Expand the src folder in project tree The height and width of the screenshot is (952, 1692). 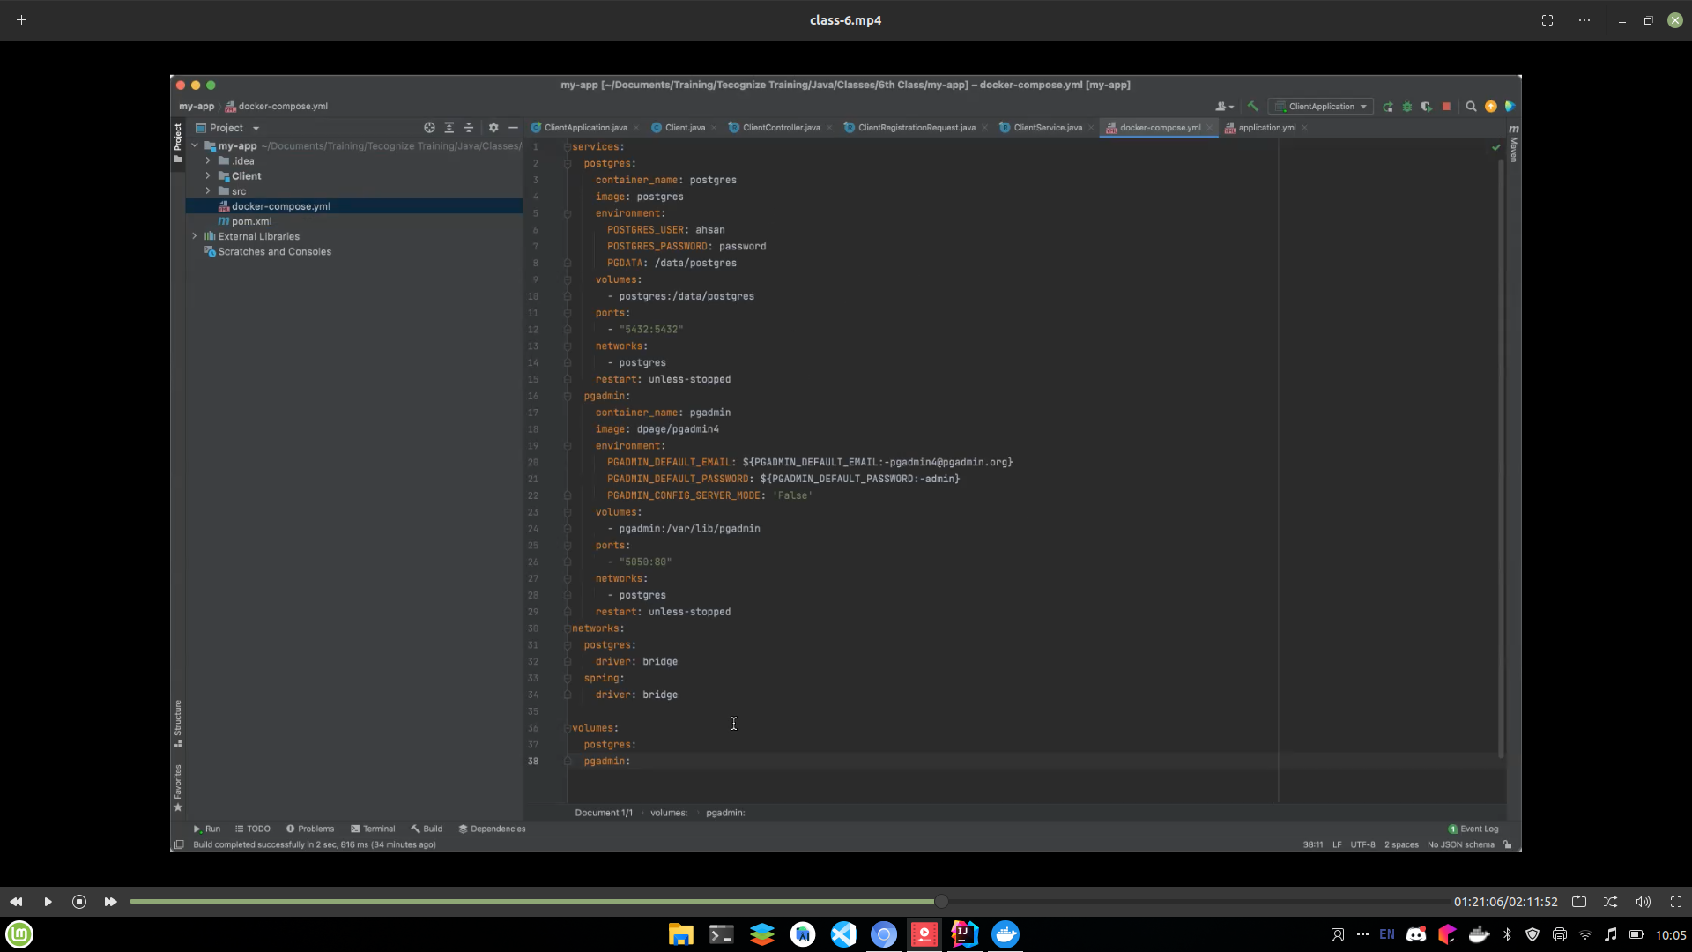(x=208, y=191)
